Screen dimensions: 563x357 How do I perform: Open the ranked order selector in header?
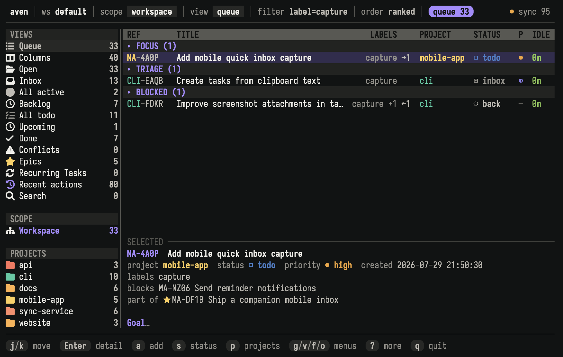(402, 12)
